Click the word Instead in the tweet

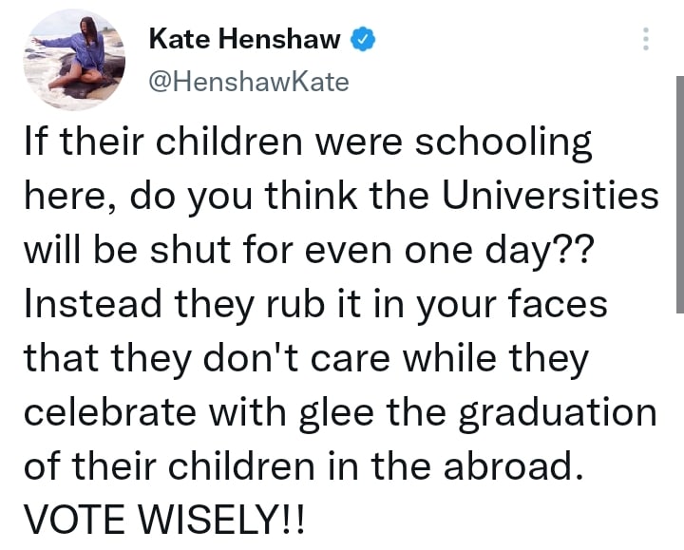coord(93,303)
